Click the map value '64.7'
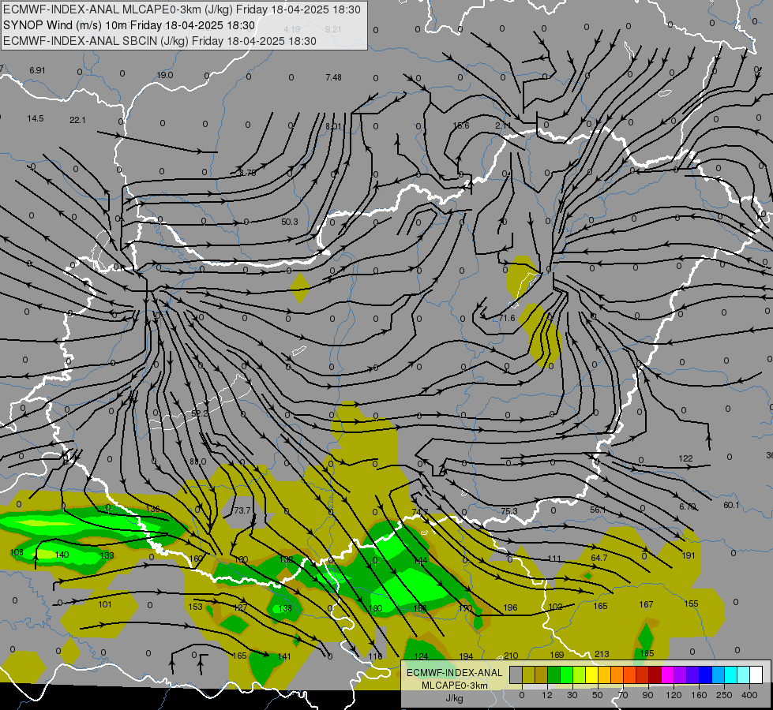Viewport: 773px width, 710px height. [x=599, y=558]
